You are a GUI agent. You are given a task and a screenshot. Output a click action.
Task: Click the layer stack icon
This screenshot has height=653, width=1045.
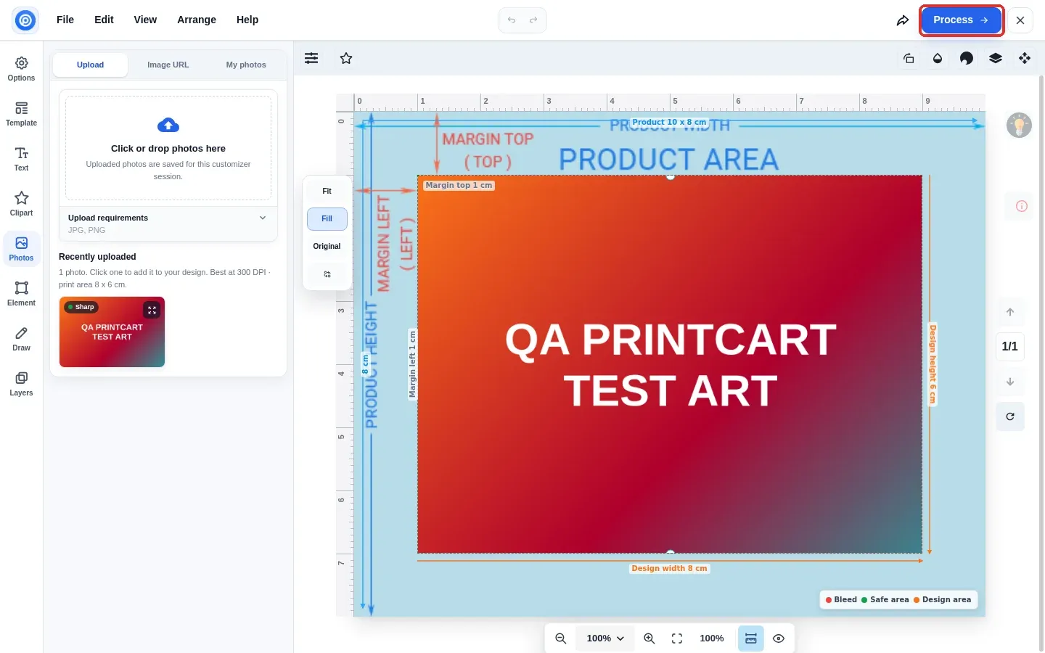coord(996,58)
